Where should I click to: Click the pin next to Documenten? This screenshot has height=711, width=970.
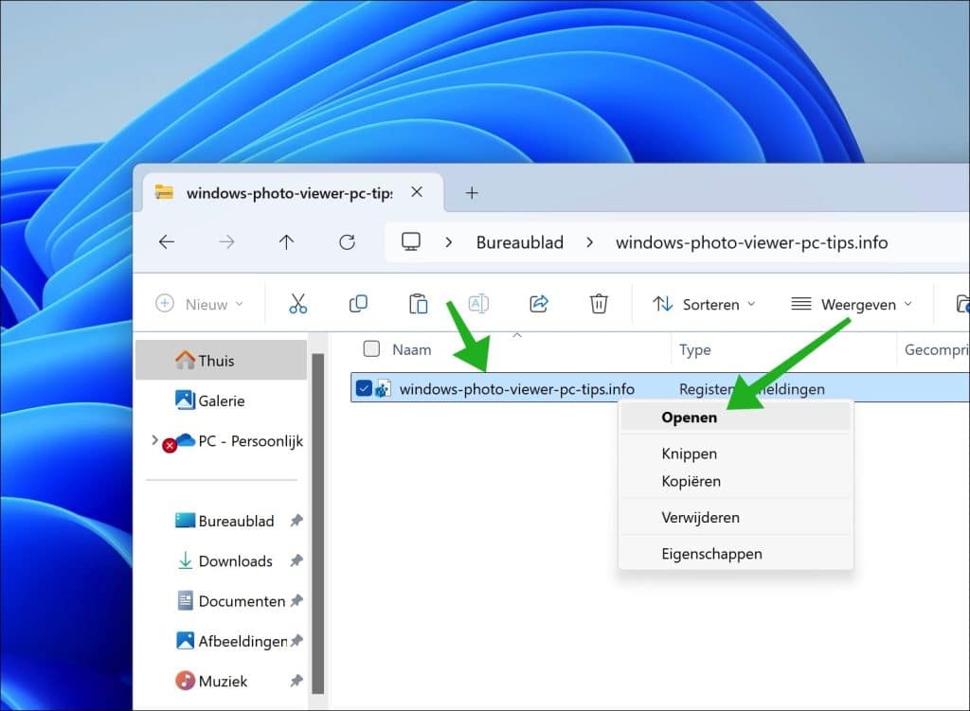pyautogui.click(x=296, y=600)
